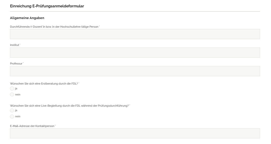This screenshot has width=271, height=144.
Task: Click the 'Allgemeine Angaben' section heading
Action: (27, 18)
